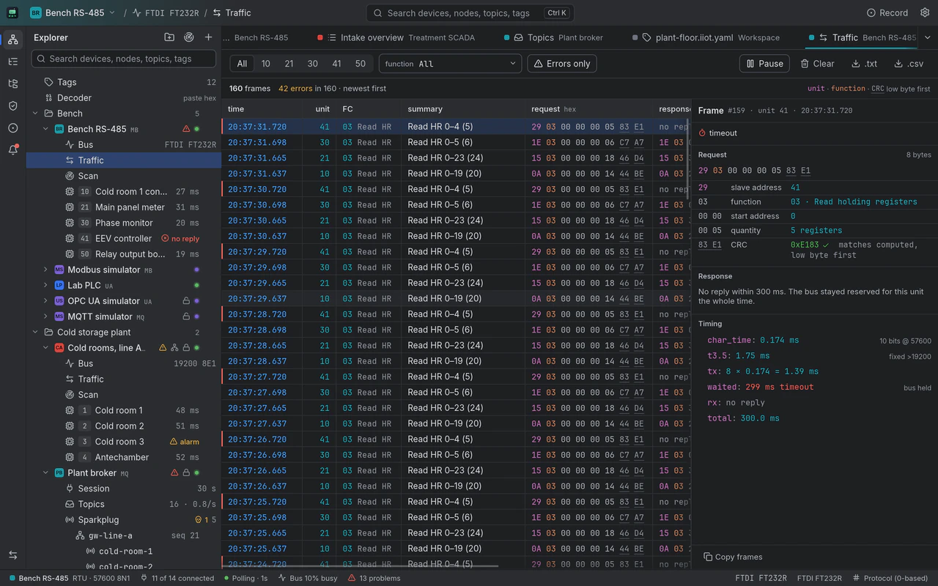The width and height of the screenshot is (938, 586).
Task: Filter traffic to unit 50
Action: coord(360,64)
